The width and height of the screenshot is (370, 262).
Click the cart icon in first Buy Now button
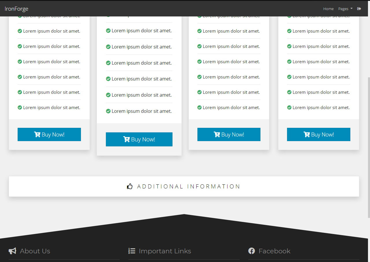point(37,134)
